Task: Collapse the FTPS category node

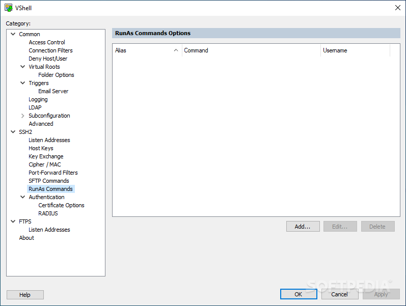Action: point(13,221)
